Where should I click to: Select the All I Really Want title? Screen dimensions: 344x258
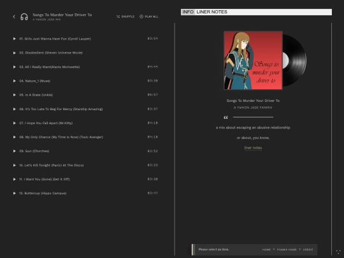pos(49,67)
